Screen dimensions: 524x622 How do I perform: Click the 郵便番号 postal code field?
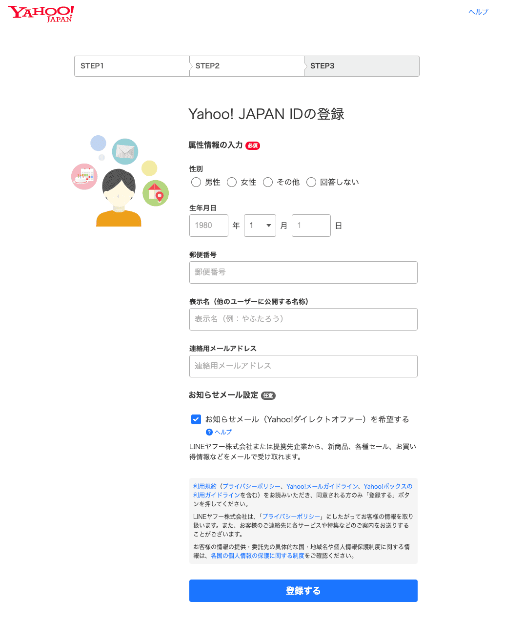(303, 272)
